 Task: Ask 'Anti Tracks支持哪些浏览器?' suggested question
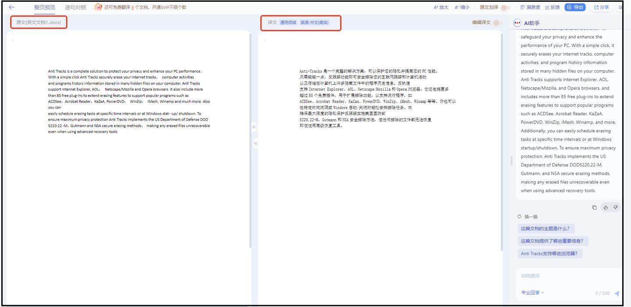pos(550,253)
